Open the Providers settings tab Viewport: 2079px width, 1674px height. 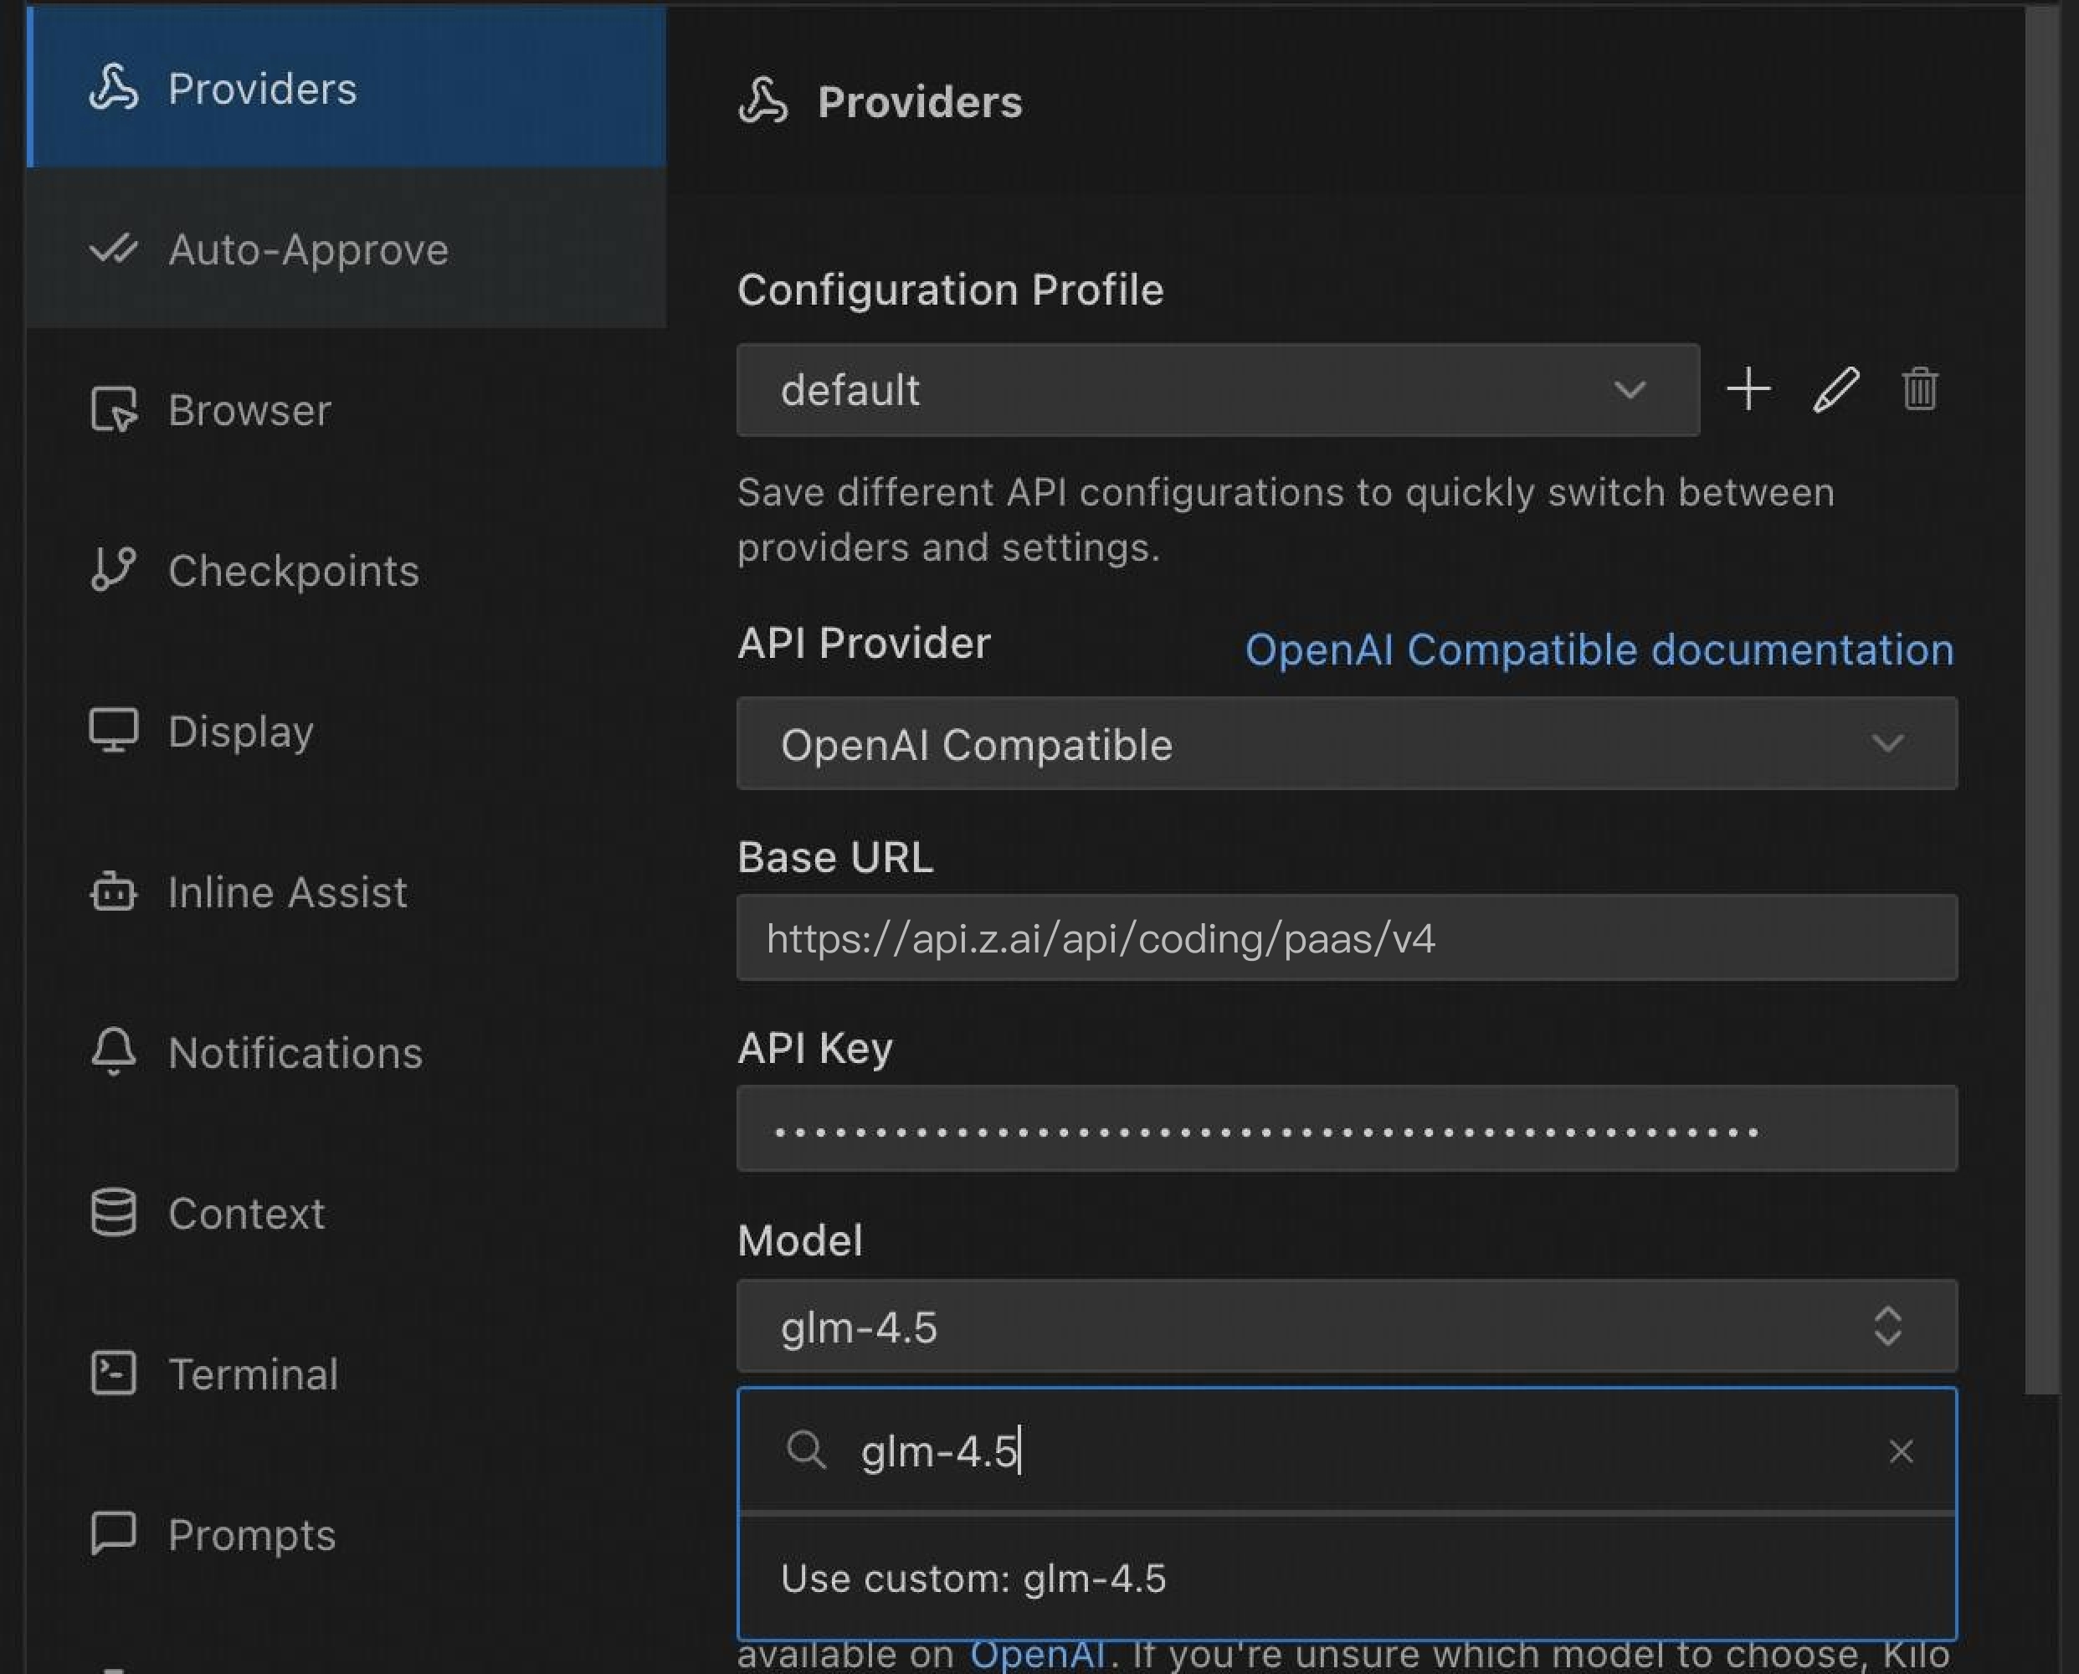point(346,88)
